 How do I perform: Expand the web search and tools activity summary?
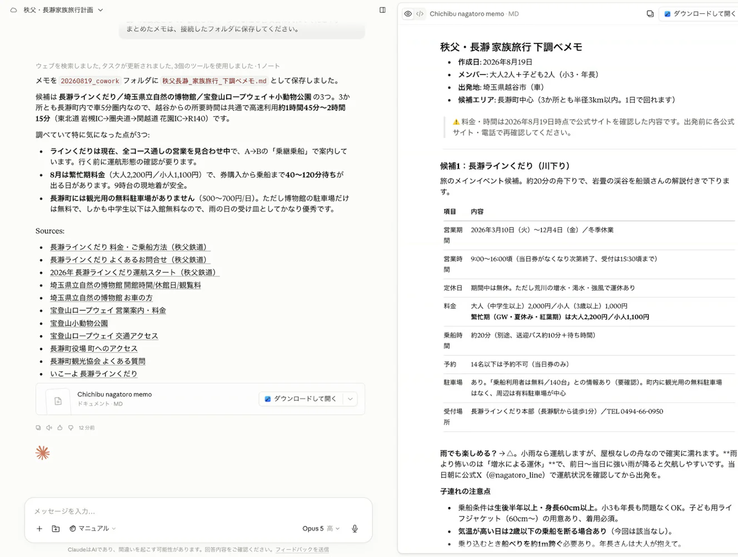158,66
